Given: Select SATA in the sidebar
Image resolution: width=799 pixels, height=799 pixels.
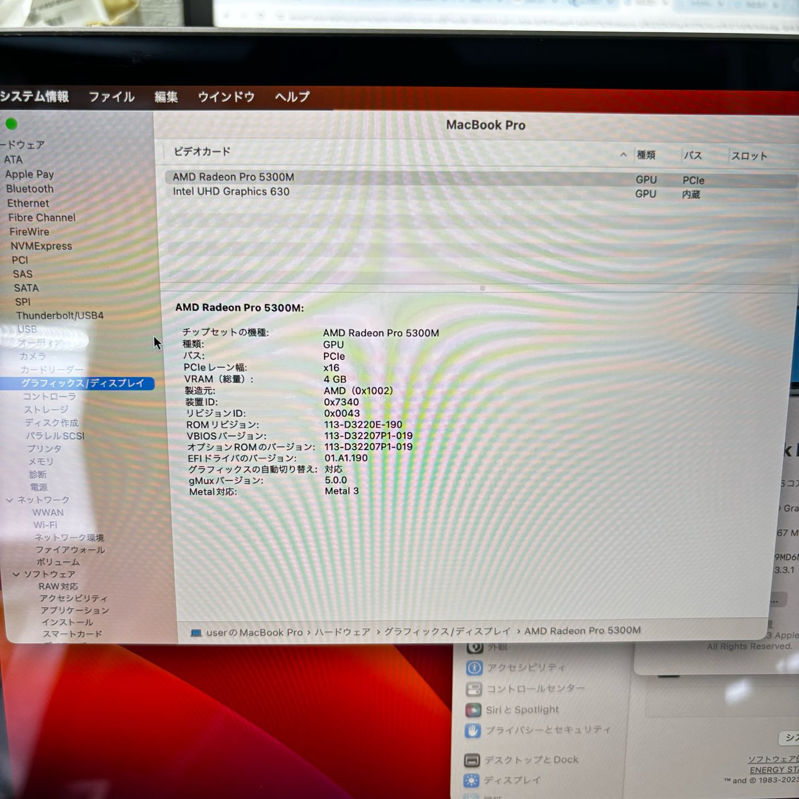Looking at the screenshot, I should (x=26, y=288).
